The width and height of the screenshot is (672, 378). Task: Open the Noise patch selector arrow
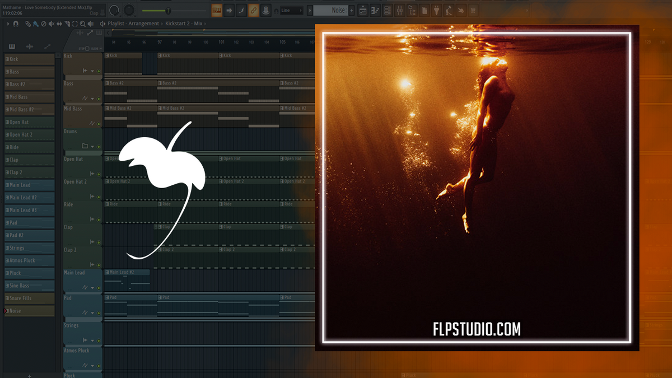(346, 10)
